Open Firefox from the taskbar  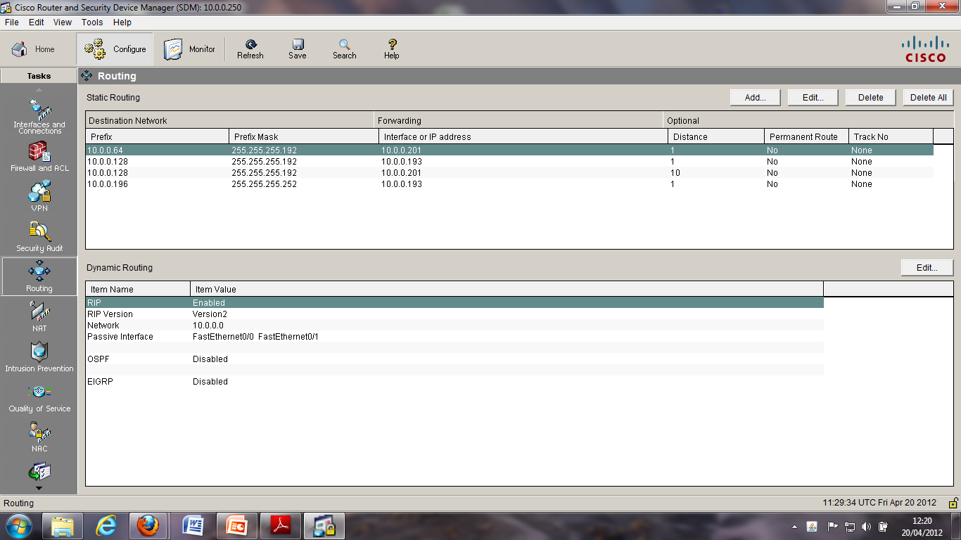pos(148,526)
